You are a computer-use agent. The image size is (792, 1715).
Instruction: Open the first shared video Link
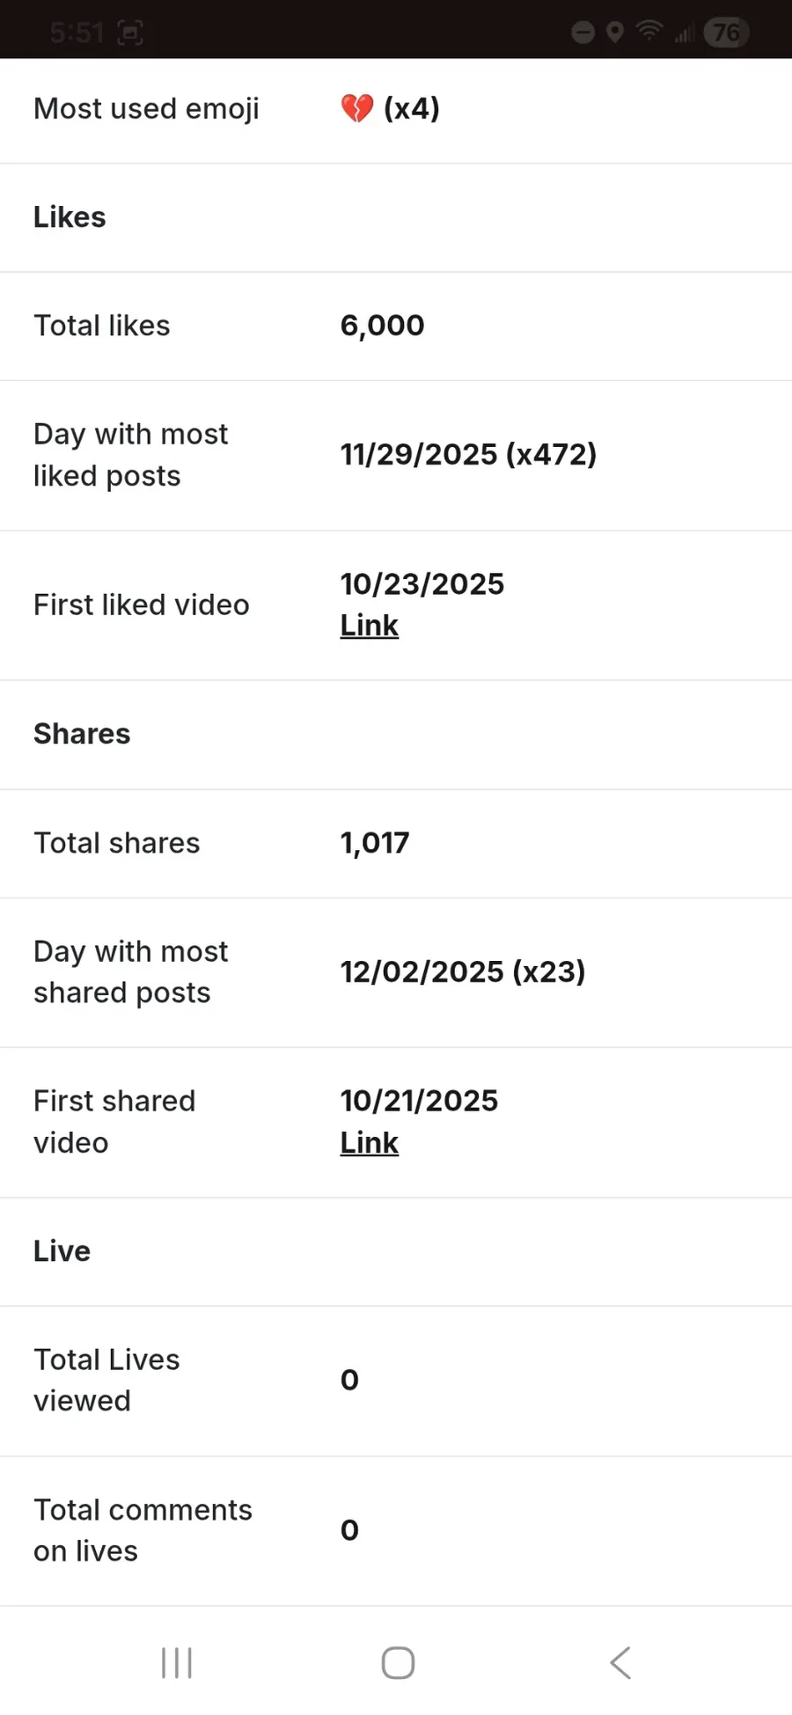[x=370, y=1143]
